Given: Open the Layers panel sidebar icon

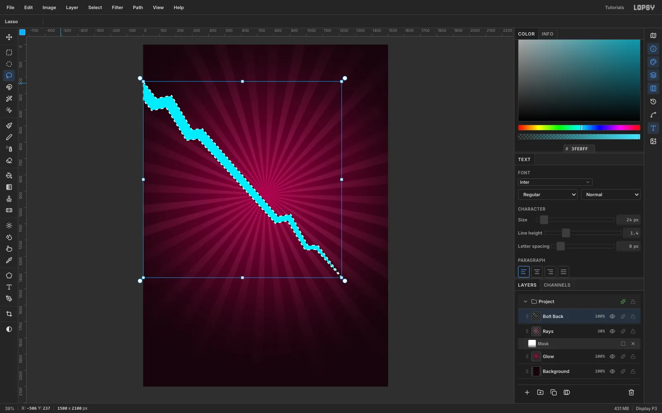Looking at the screenshot, I should [653, 75].
